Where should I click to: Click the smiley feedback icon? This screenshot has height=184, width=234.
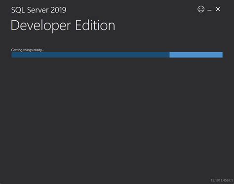point(201,9)
